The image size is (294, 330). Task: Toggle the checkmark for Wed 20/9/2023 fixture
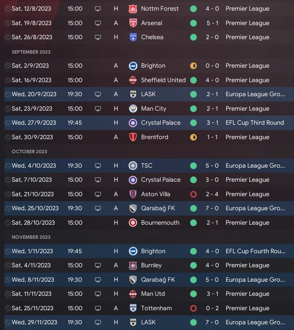[8, 94]
